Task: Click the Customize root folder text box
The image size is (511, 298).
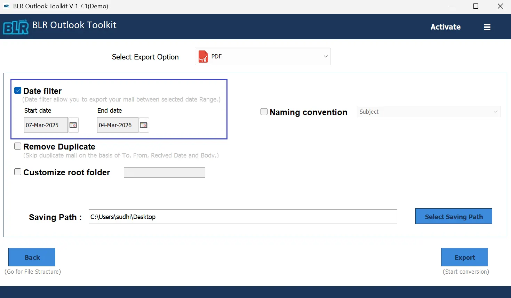Action: tap(164, 172)
